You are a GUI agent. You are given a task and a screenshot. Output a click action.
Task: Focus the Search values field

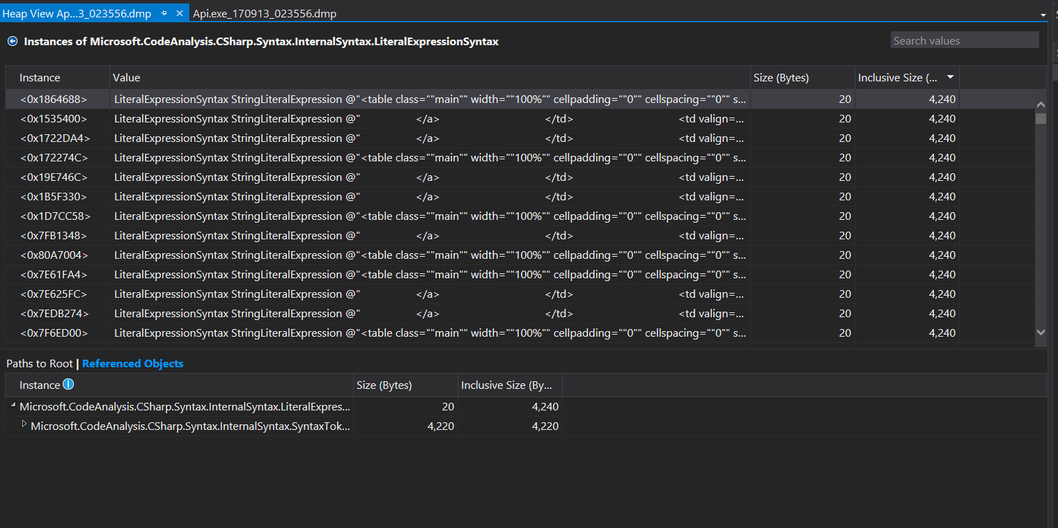965,40
